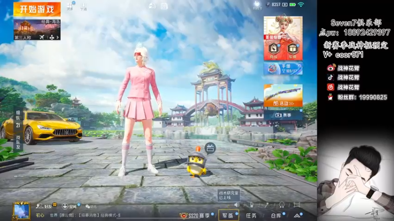The width and height of the screenshot is (394, 221).
Task: Click the 战术研究室已上线 tooltip
Action: coord(229,195)
